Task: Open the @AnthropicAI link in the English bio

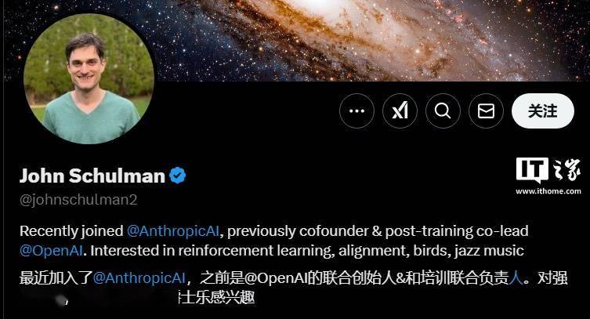Action: point(173,231)
